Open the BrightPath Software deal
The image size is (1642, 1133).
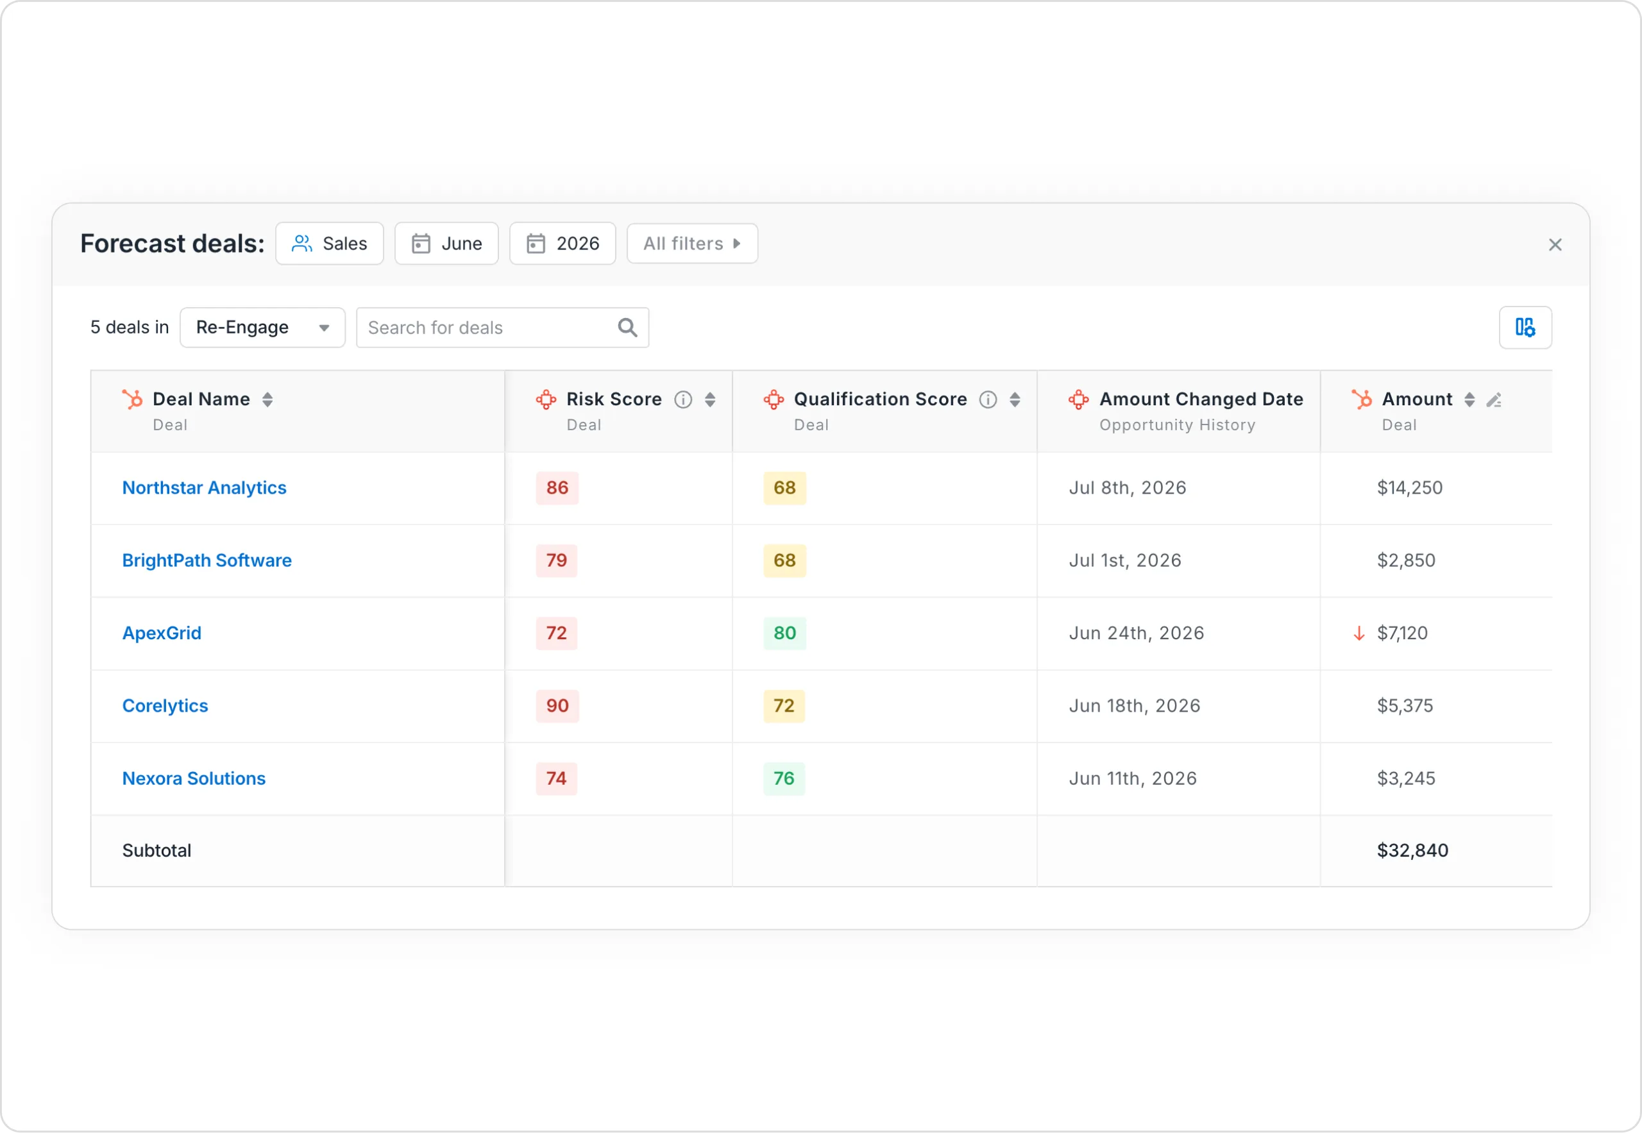tap(207, 561)
